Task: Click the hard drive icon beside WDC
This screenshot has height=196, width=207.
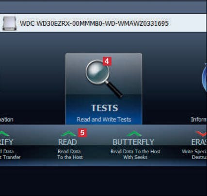Action: point(10,23)
